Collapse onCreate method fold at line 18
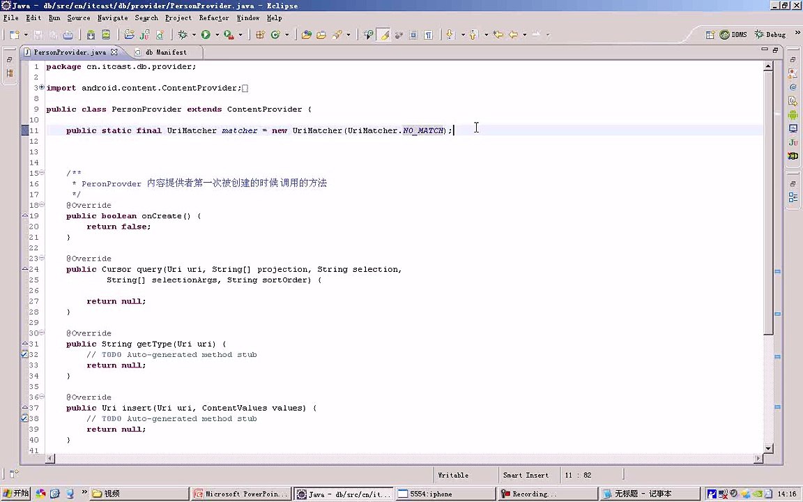The width and height of the screenshot is (803, 502). pos(42,205)
